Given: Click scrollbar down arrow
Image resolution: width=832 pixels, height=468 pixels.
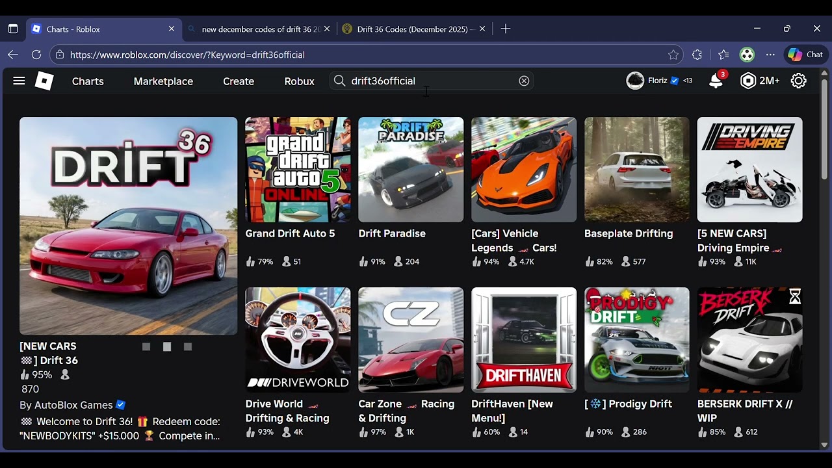Looking at the screenshot, I should point(824,445).
